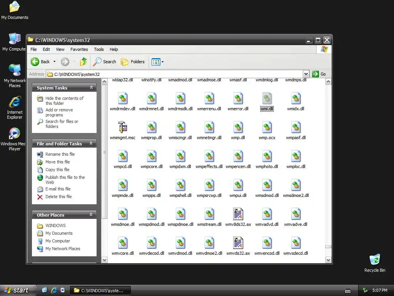Click the file list scroll up arrow
This screenshot has width=394, height=296.
328,82
